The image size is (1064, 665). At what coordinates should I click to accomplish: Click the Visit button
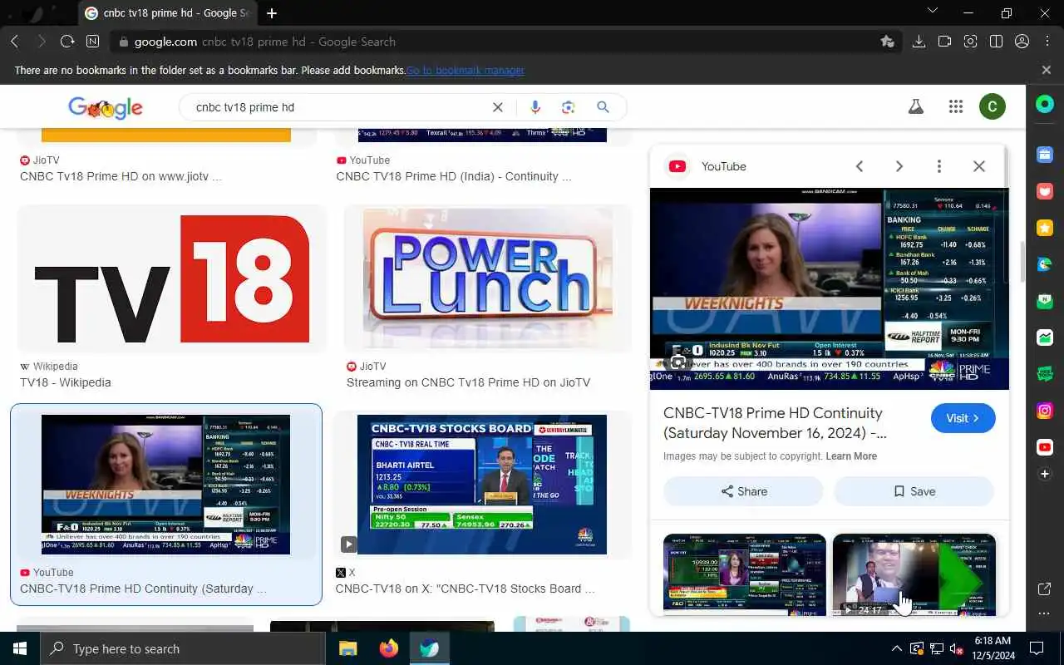[963, 418]
